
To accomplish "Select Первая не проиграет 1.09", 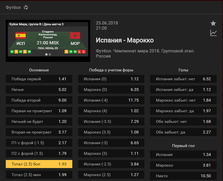I will 39,111.
